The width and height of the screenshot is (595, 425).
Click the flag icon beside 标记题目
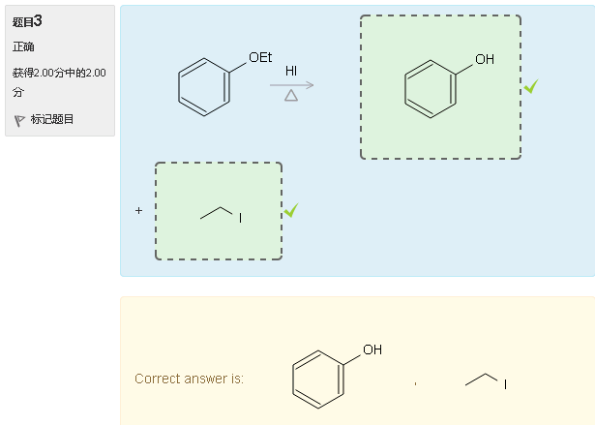(x=19, y=121)
